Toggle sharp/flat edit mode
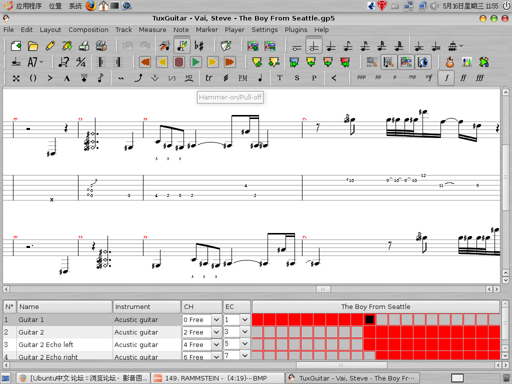This screenshot has width=512, height=384. click(x=199, y=45)
